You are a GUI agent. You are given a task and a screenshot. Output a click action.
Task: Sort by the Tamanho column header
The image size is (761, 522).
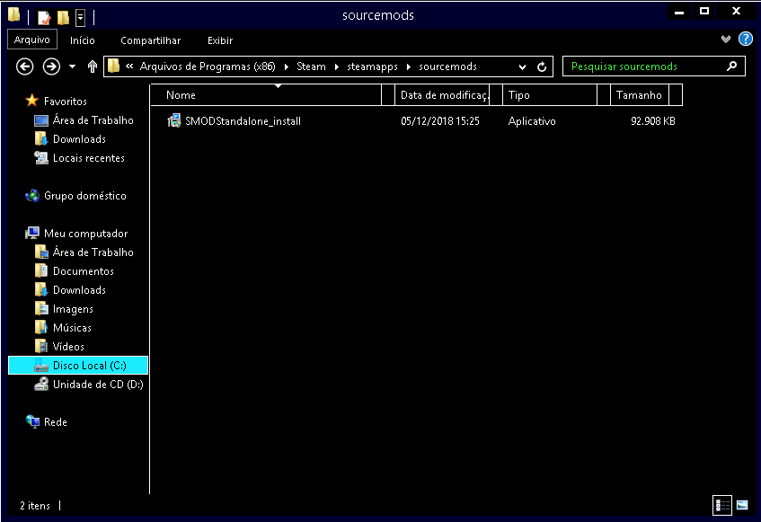tap(639, 95)
